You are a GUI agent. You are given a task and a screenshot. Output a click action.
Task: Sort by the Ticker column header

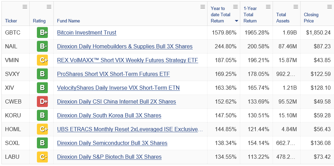coord(11,21)
